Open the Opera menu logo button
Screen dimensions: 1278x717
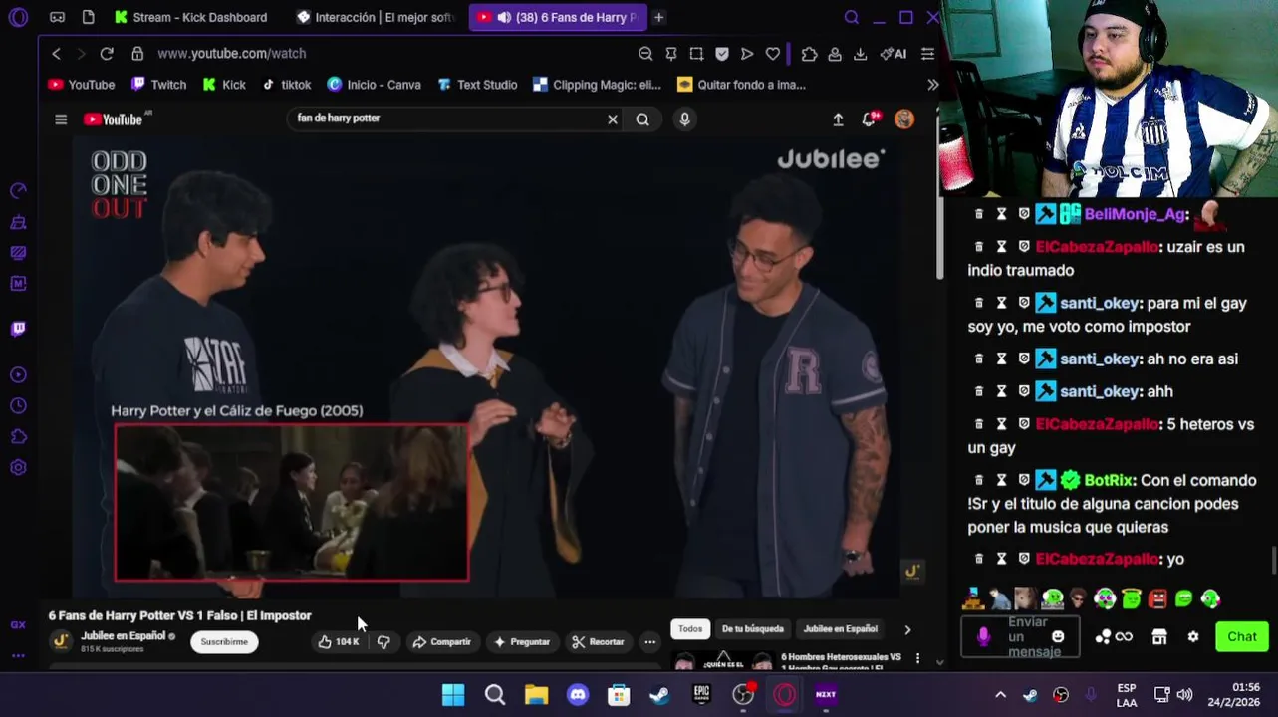pyautogui.click(x=18, y=17)
